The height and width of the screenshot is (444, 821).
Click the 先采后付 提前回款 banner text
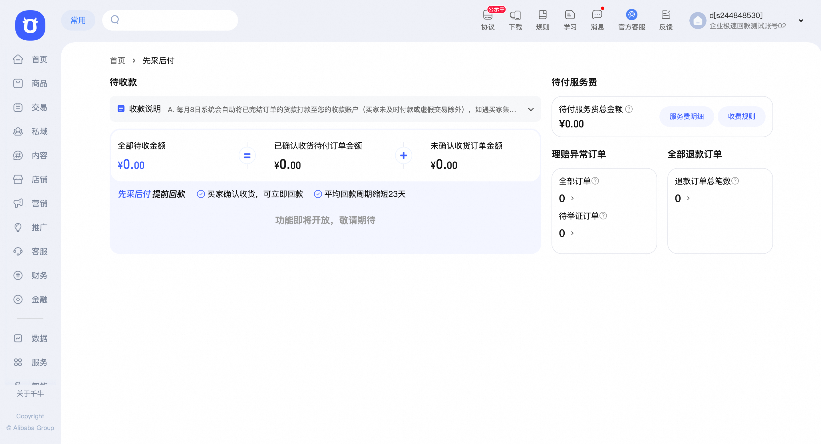(152, 194)
